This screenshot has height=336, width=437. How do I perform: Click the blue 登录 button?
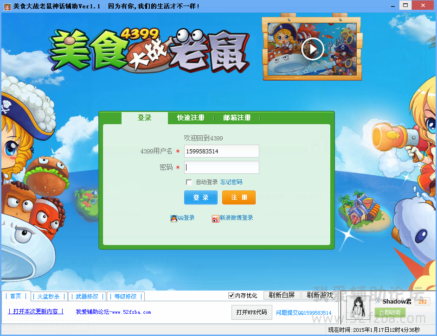(201, 197)
